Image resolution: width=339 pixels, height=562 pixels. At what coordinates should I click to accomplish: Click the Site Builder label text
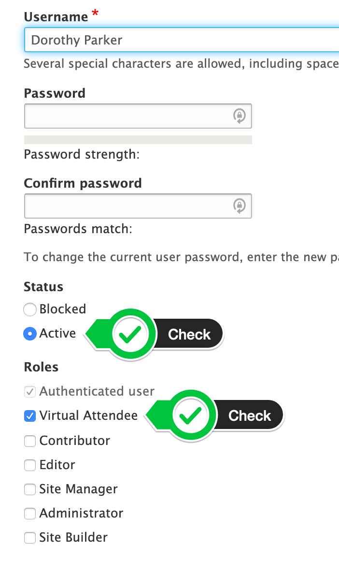[x=73, y=537]
